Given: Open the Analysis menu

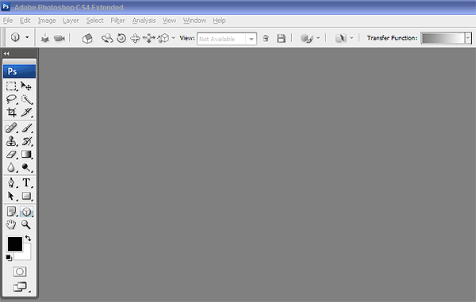Looking at the screenshot, I should [144, 21].
